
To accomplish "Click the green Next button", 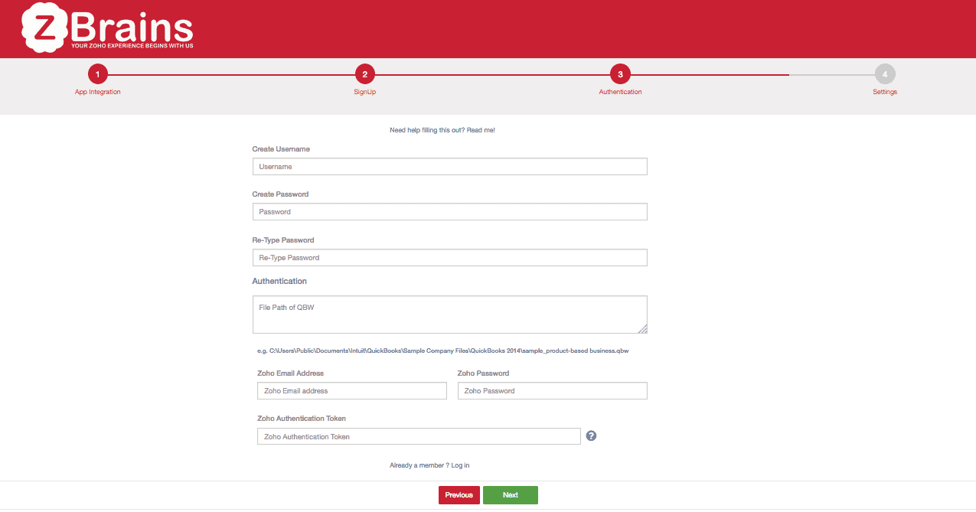I will pyautogui.click(x=511, y=495).
